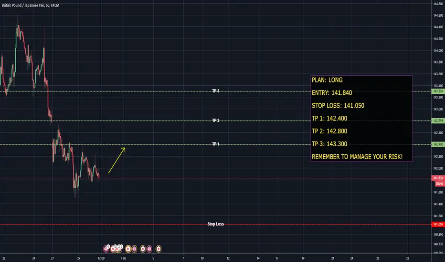Click the 144.000 price axis label

pos(438,50)
